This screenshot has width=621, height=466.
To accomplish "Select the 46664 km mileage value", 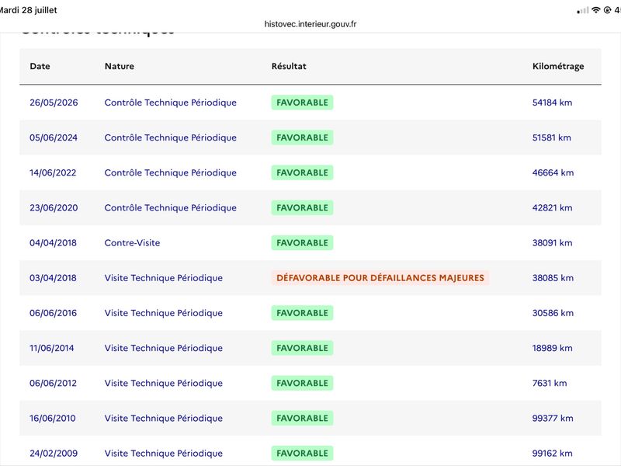I will (x=553, y=172).
